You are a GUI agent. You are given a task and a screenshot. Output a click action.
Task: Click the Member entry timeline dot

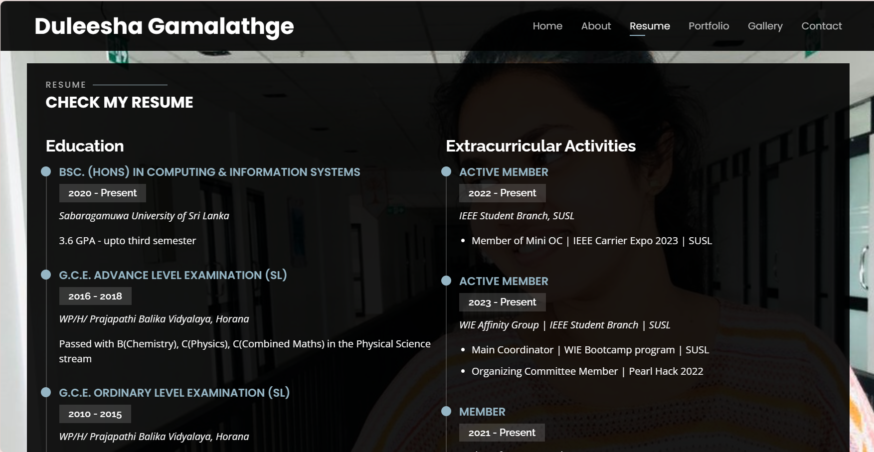point(446,411)
